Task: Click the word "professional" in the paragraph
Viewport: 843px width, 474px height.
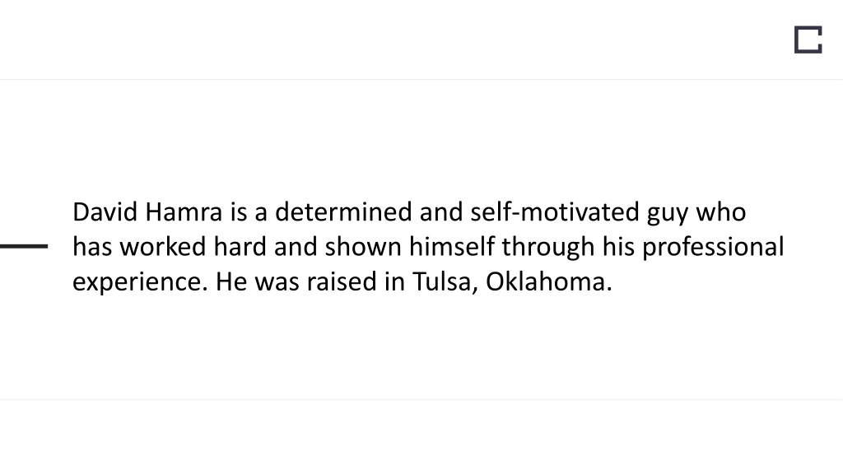Action: coord(713,249)
